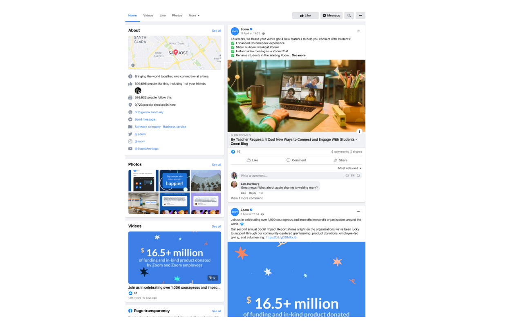The height and width of the screenshot is (327, 515).
Task: Open page options three-dot button in header
Action: click(x=360, y=16)
